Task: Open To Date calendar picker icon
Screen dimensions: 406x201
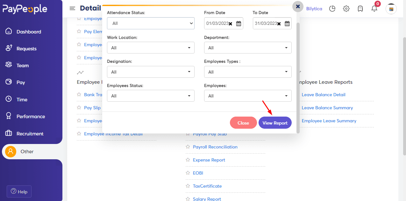Action: (287, 24)
